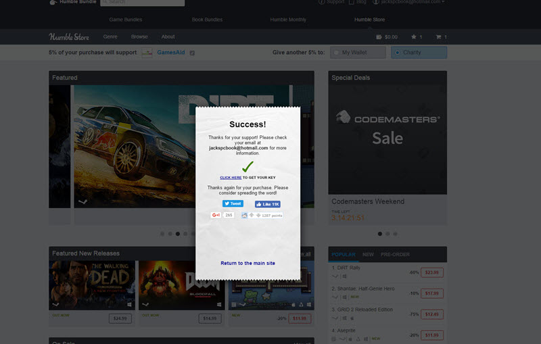This screenshot has height=344, width=541.
Task: Click the Google +1 button
Action: click(x=216, y=215)
